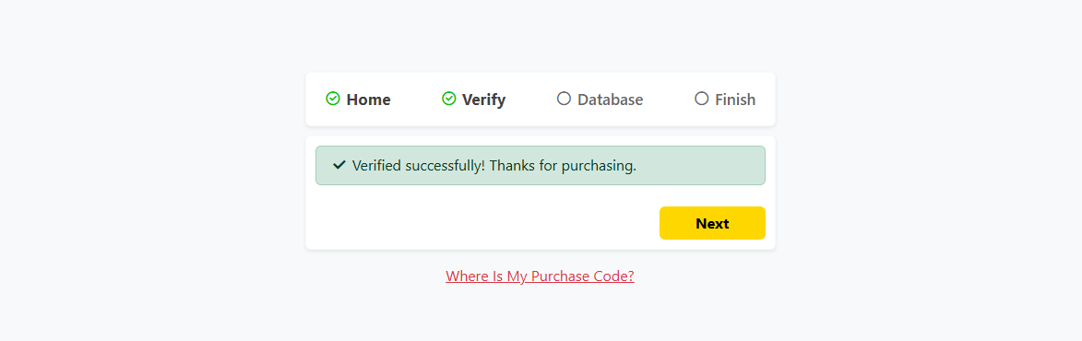This screenshot has height=341, width=1082.
Task: Click the green check icon beside Home
Action: [x=333, y=99]
